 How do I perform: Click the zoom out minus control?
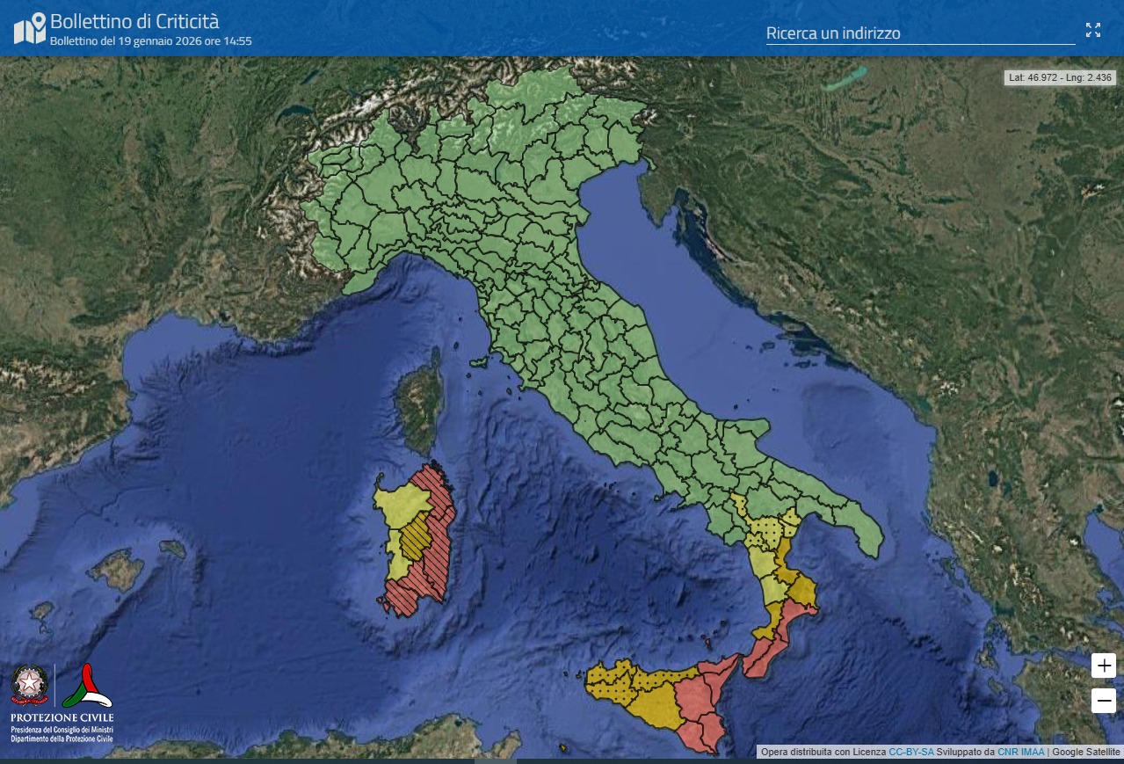(x=1103, y=701)
